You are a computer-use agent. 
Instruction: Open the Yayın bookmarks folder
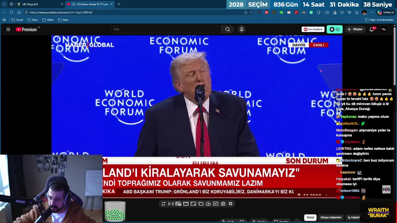pyautogui.click(x=63, y=20)
